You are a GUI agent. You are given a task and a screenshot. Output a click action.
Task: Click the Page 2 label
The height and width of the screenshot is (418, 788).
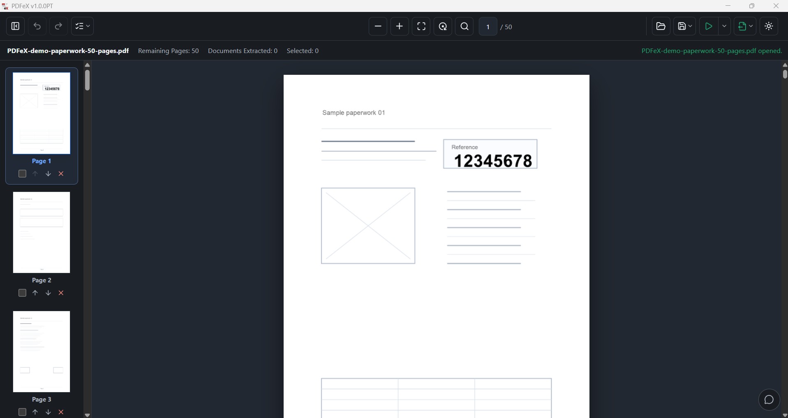pos(42,280)
